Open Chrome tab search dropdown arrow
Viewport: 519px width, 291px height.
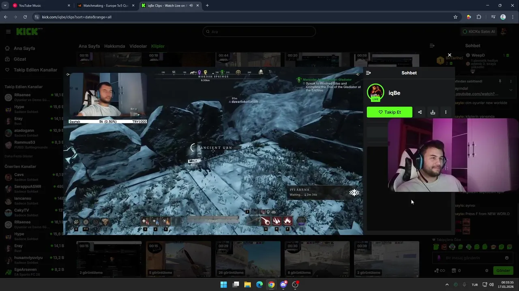coord(5,6)
